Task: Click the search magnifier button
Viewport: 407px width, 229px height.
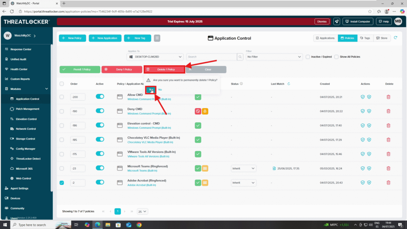Action: pyautogui.click(x=240, y=56)
